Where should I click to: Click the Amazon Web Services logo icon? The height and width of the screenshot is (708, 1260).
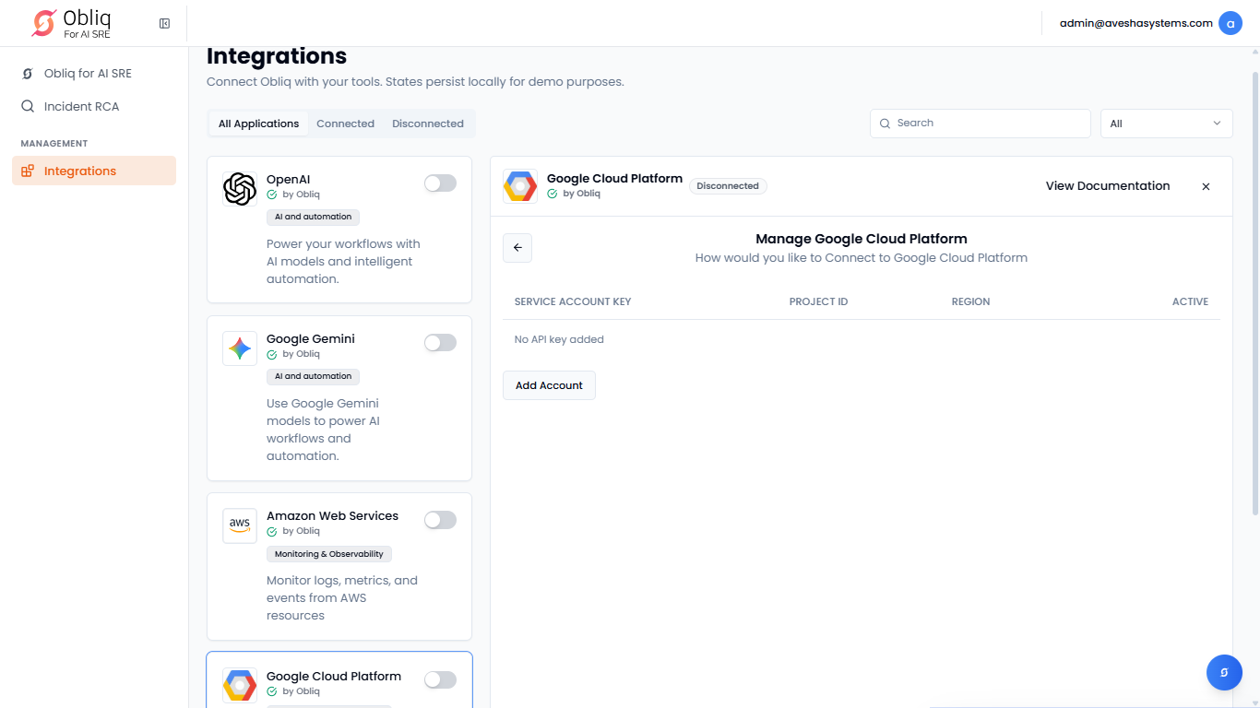tap(240, 525)
